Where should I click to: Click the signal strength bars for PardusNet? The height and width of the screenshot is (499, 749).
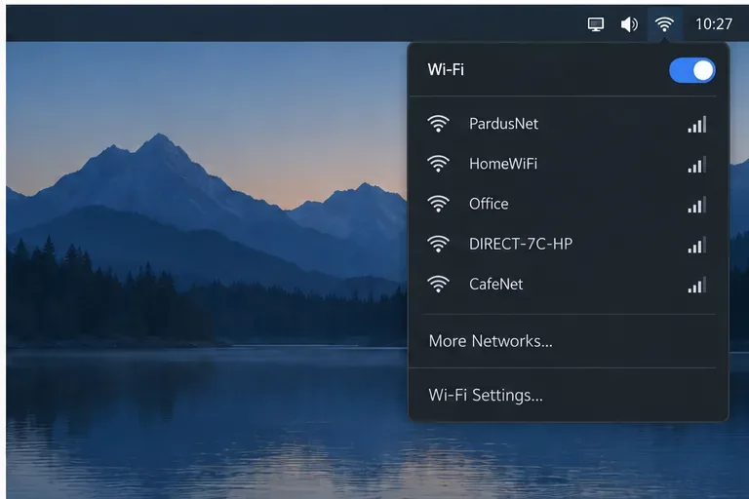pos(697,125)
